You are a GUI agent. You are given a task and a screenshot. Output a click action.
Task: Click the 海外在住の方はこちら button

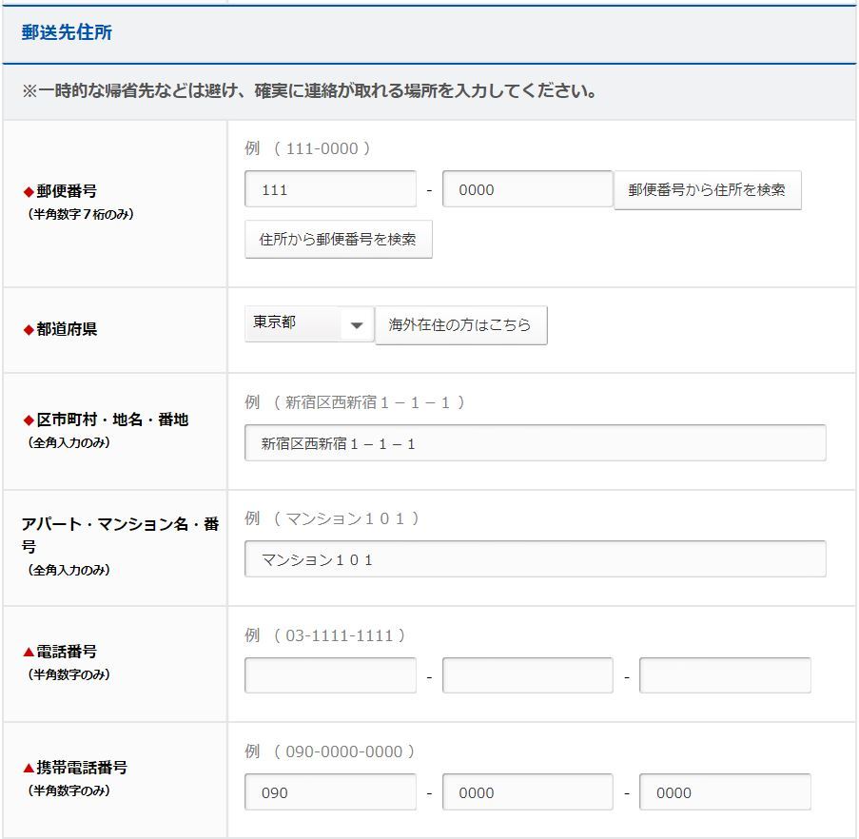pos(460,325)
